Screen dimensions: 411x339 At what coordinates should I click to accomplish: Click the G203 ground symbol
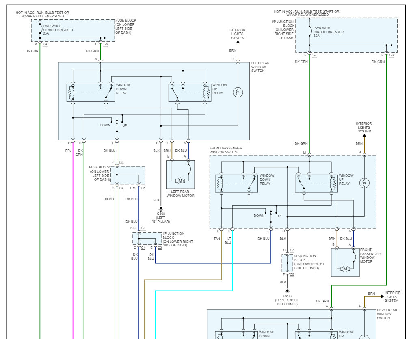click(287, 291)
